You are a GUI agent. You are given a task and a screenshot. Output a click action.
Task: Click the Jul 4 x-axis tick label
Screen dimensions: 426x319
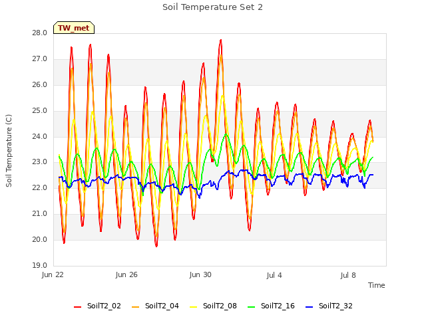[x=274, y=275]
